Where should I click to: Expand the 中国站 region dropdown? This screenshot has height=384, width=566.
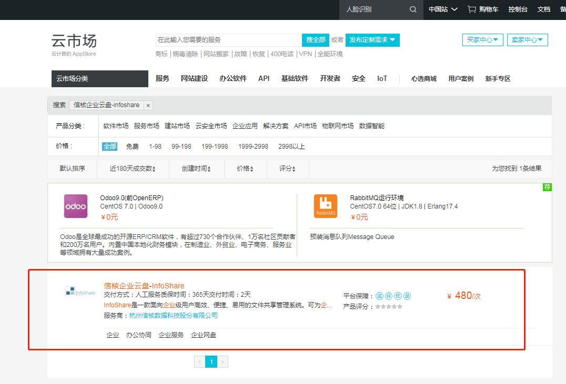click(443, 9)
